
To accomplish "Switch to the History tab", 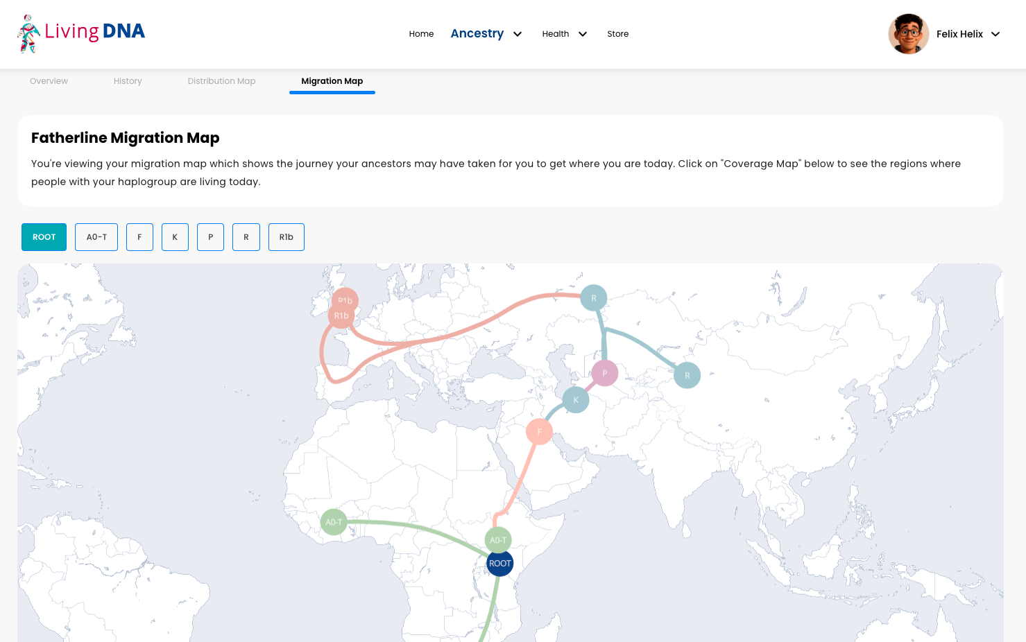I will pyautogui.click(x=128, y=81).
